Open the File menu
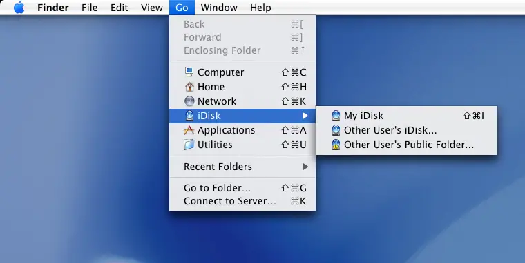The height and width of the screenshot is (263, 525). [89, 8]
